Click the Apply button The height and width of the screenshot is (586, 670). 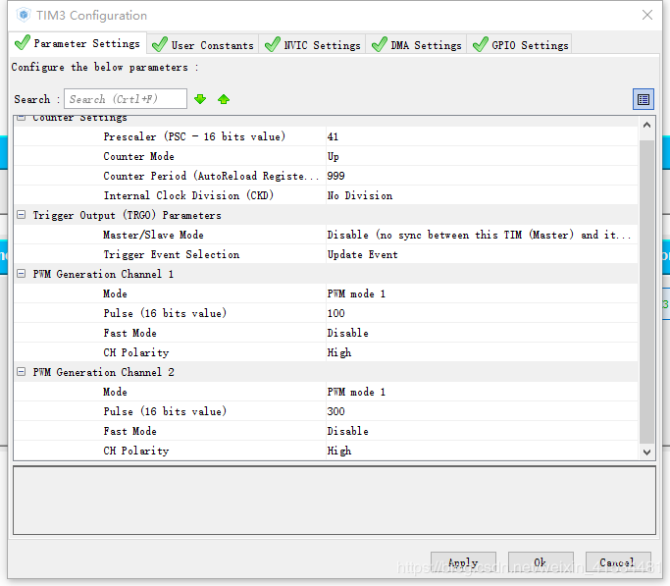[463, 562]
